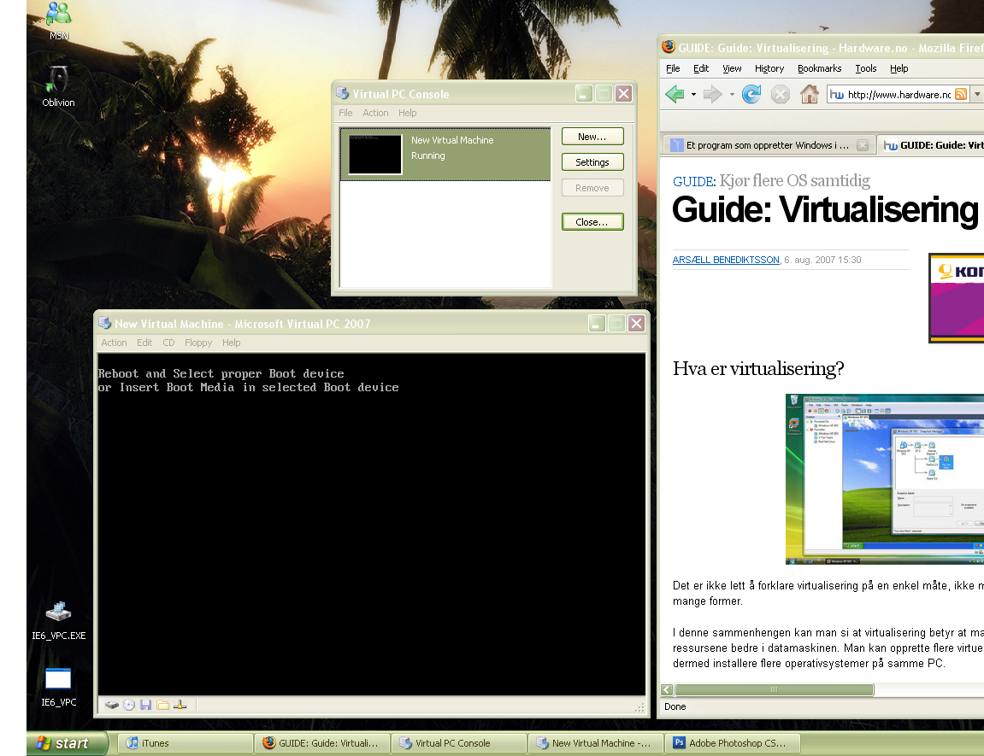Click the floppy disk status icon
This screenshot has width=984, height=756.
pyautogui.click(x=146, y=705)
